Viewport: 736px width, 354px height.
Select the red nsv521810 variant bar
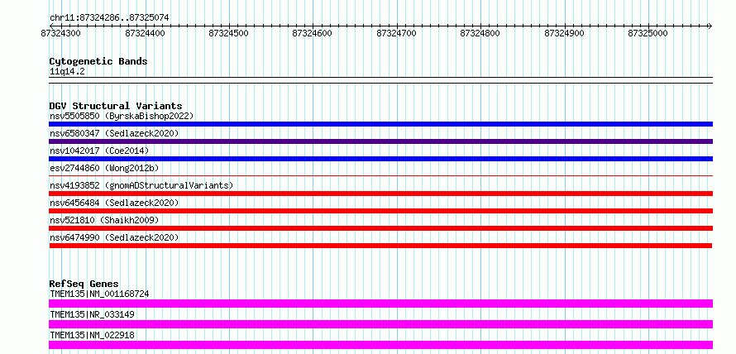point(380,228)
